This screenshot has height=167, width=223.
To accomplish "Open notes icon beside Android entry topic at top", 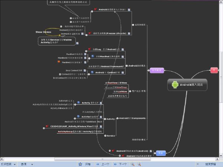I will [129, 10].
